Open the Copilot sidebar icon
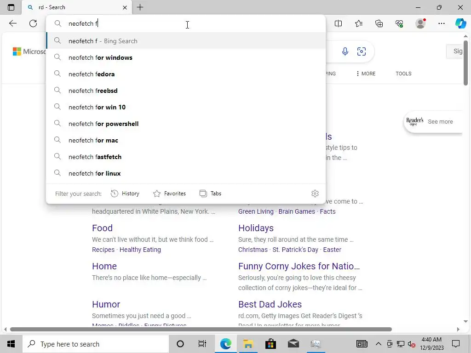The image size is (471, 353). [x=460, y=23]
